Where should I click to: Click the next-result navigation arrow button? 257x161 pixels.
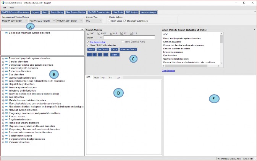click(100, 55)
